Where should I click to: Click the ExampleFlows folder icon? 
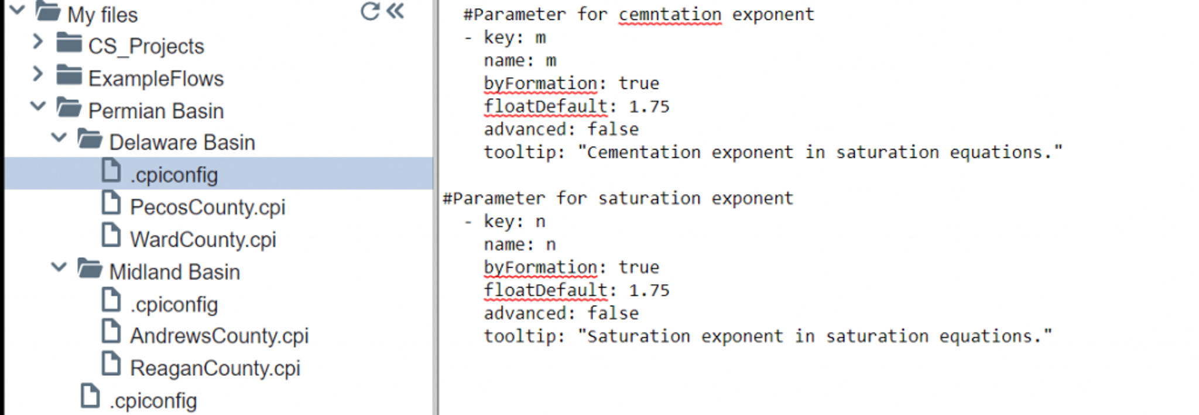[69, 75]
